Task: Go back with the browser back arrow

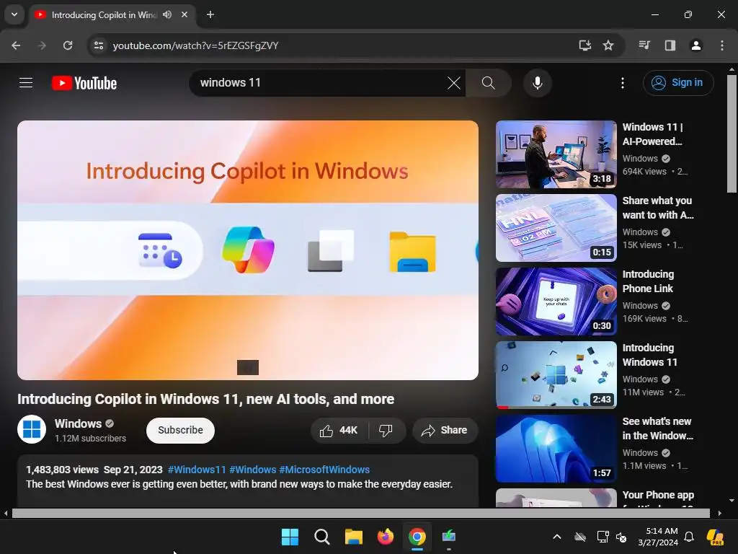Action: click(x=16, y=45)
